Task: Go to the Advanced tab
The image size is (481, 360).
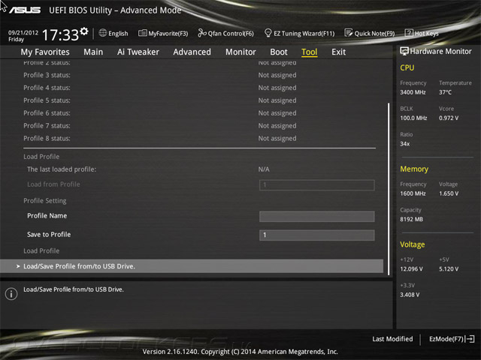Action: click(192, 52)
